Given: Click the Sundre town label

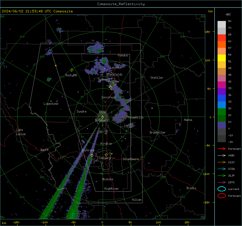Looking at the screenshot, I should pos(81,112).
